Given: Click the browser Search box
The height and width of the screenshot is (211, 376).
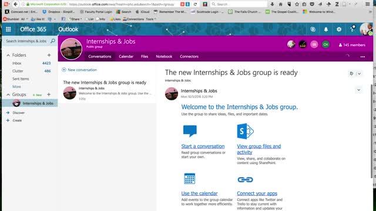Looking at the screenshot, I should pyautogui.click(x=239, y=4).
